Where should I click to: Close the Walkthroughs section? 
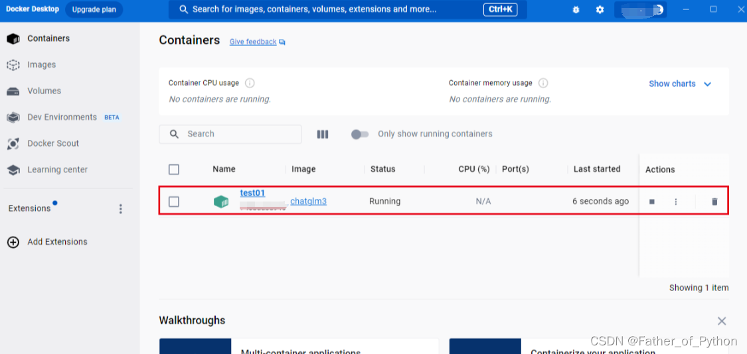[x=722, y=321]
